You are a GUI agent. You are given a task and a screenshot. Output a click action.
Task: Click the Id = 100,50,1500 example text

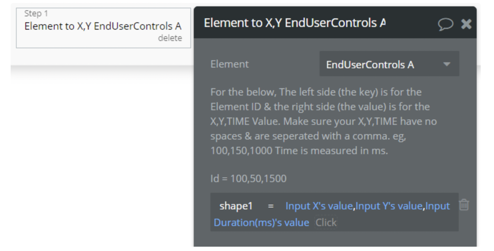tap(248, 179)
